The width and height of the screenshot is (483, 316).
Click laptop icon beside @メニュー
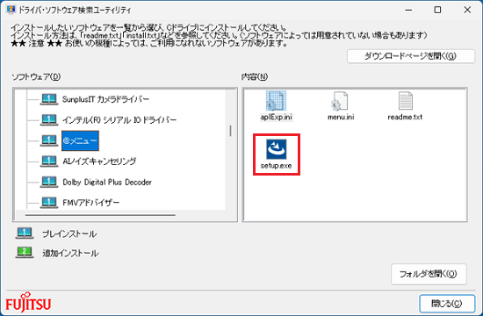click(49, 140)
